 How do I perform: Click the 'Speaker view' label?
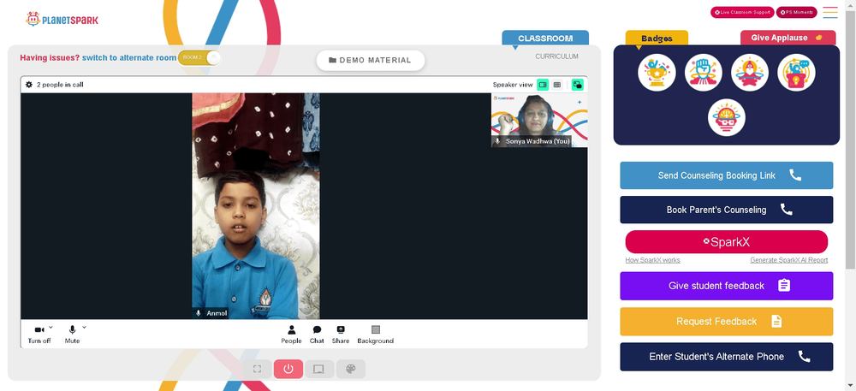[513, 85]
